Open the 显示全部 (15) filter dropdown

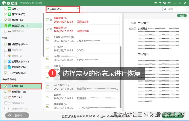click(63, 9)
